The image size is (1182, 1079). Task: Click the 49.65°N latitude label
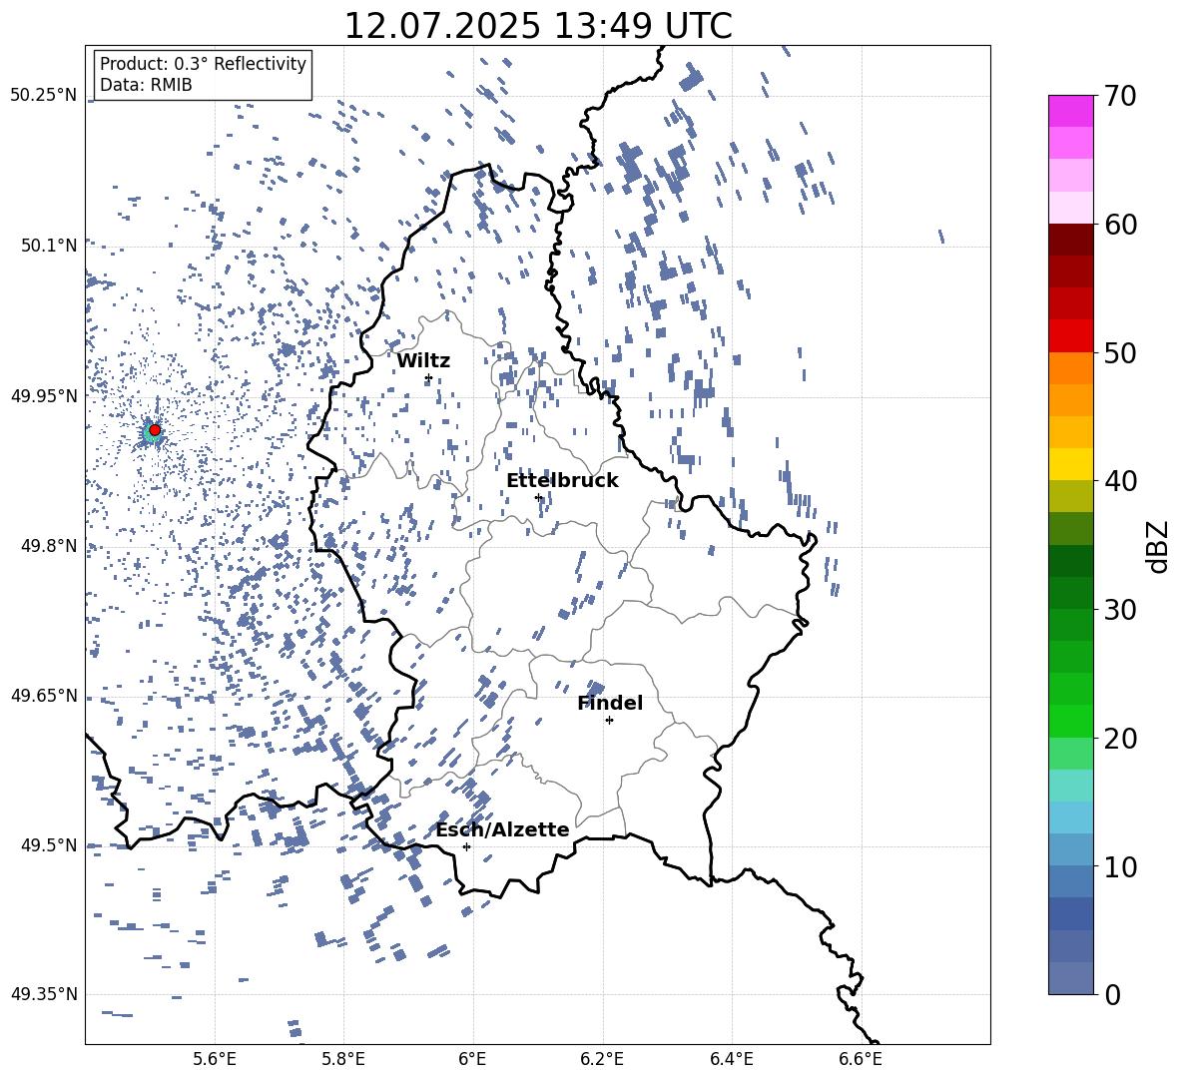pyautogui.click(x=44, y=695)
